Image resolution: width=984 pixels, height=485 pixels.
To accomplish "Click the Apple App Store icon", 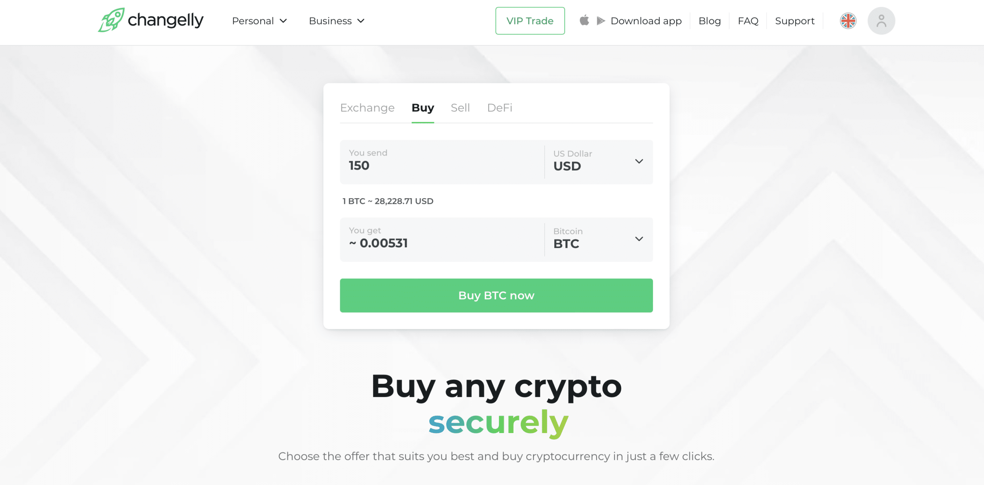I will (x=584, y=21).
